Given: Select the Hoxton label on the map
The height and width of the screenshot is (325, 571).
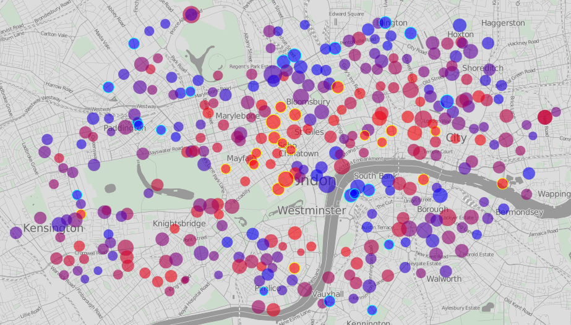Looking at the screenshot, I should coord(460,35).
